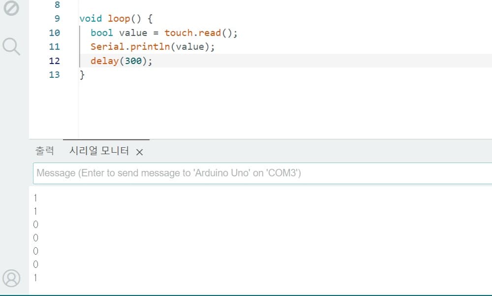The width and height of the screenshot is (492, 296).
Task: Click line number 8 in gutter
Action: pos(57,5)
